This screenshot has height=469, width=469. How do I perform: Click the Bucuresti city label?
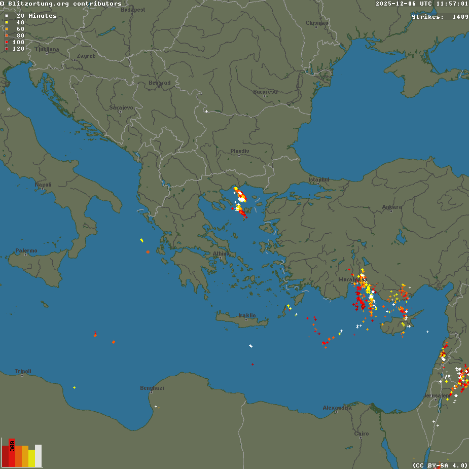(265, 92)
